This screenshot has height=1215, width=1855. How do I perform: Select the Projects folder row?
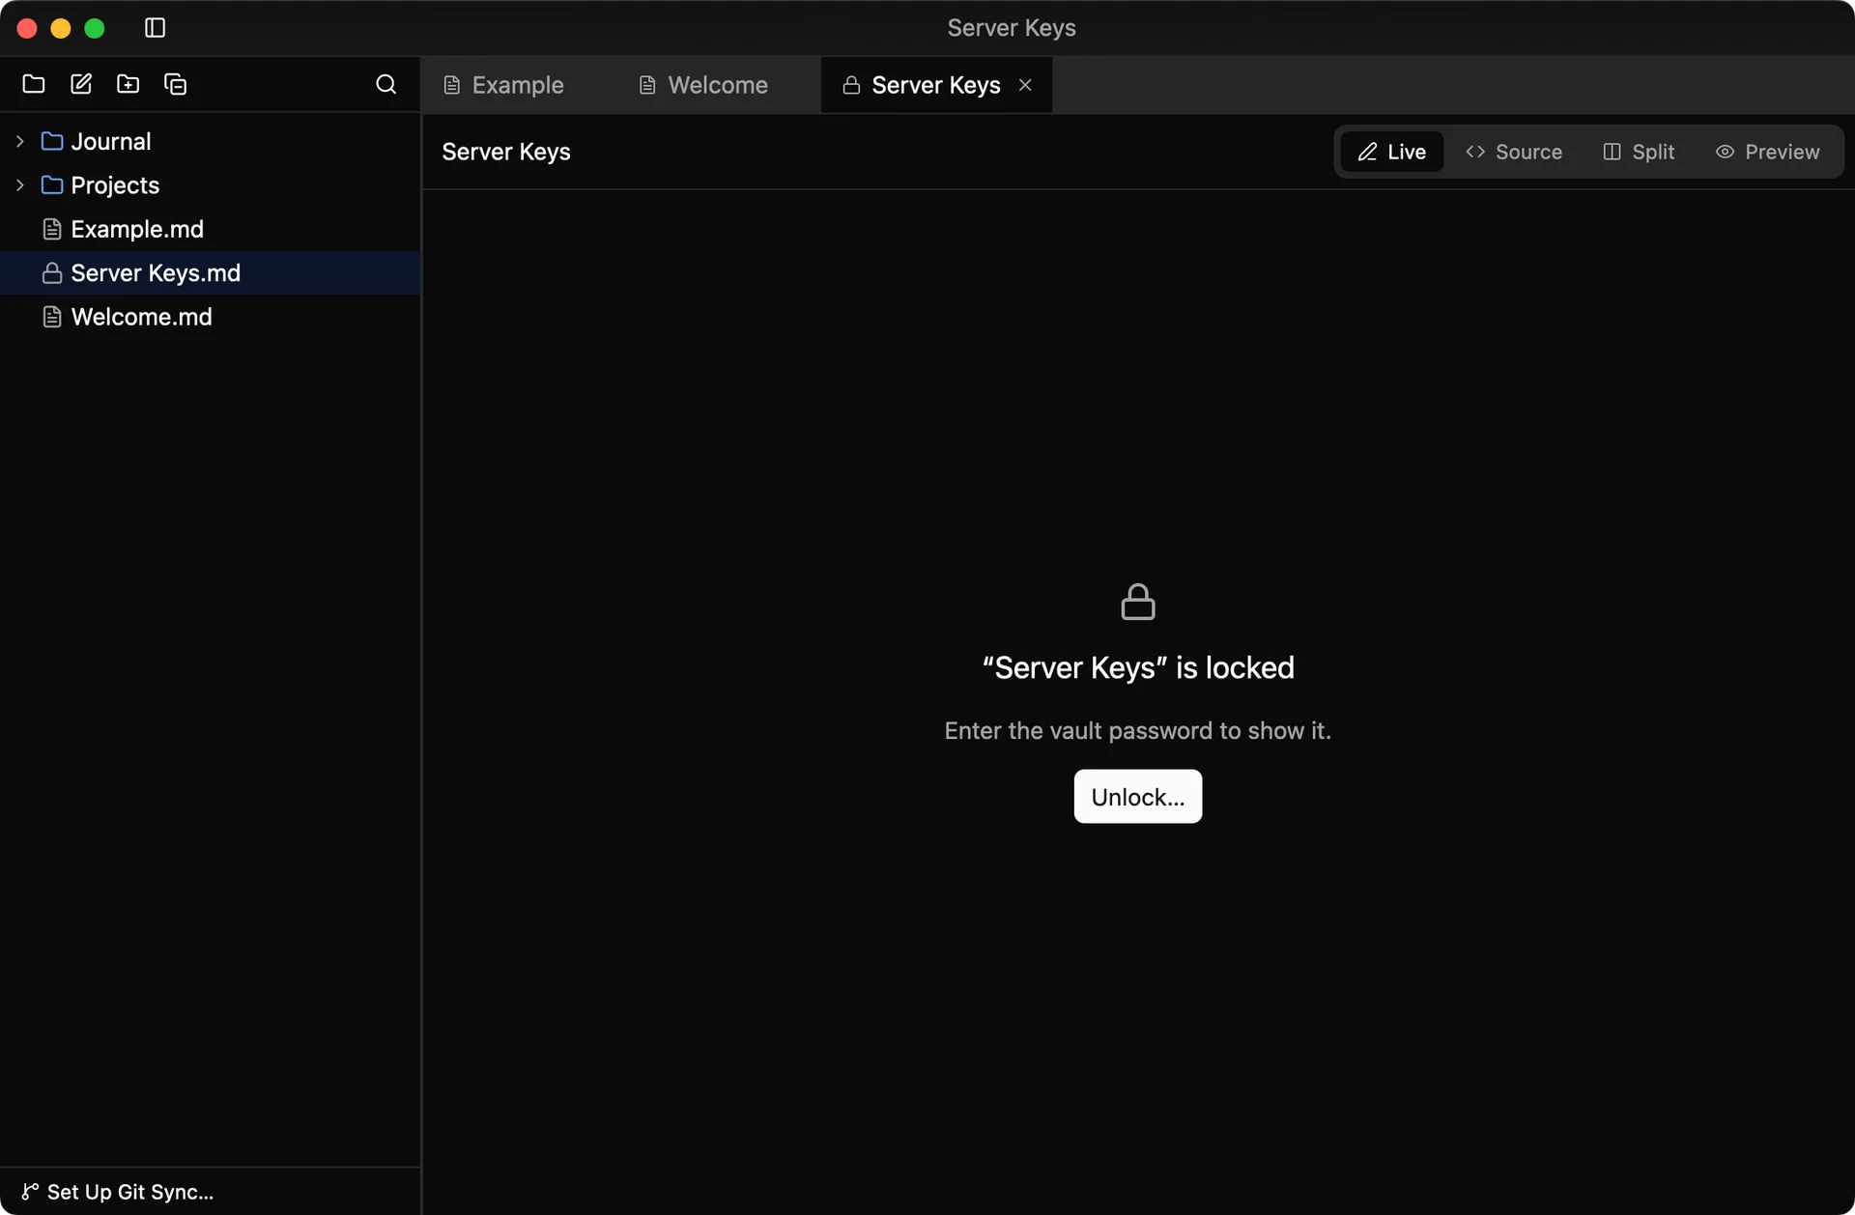[x=210, y=184]
